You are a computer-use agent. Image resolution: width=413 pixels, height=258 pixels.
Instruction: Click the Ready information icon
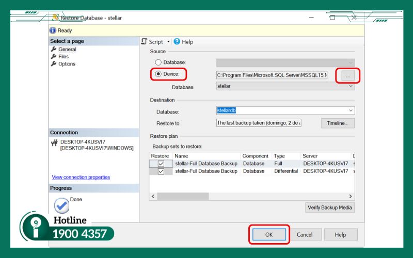point(53,30)
